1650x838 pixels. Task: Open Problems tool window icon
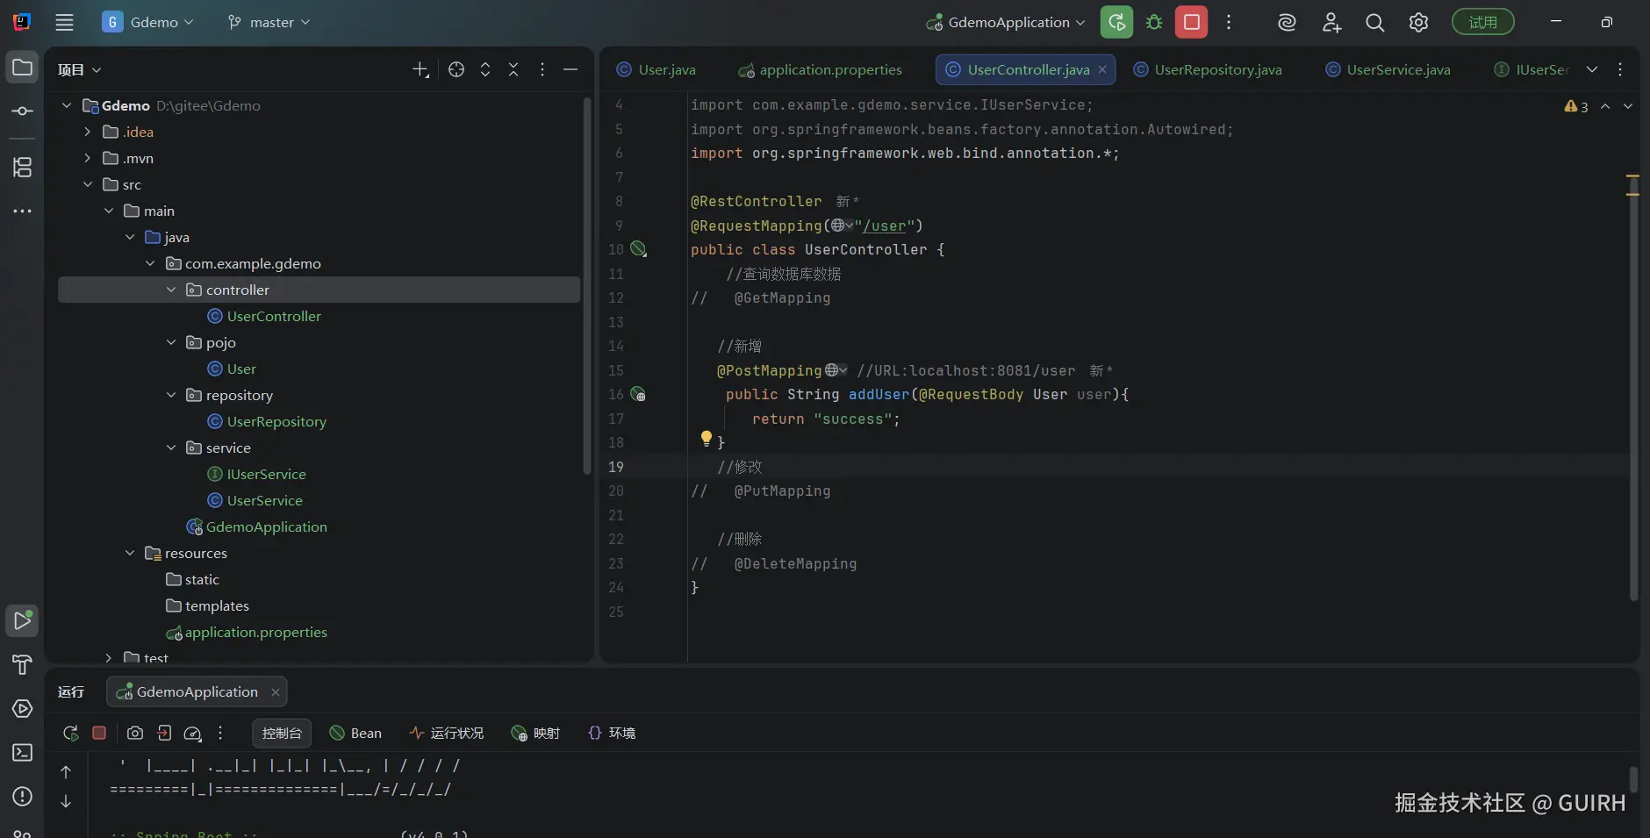pyautogui.click(x=22, y=797)
